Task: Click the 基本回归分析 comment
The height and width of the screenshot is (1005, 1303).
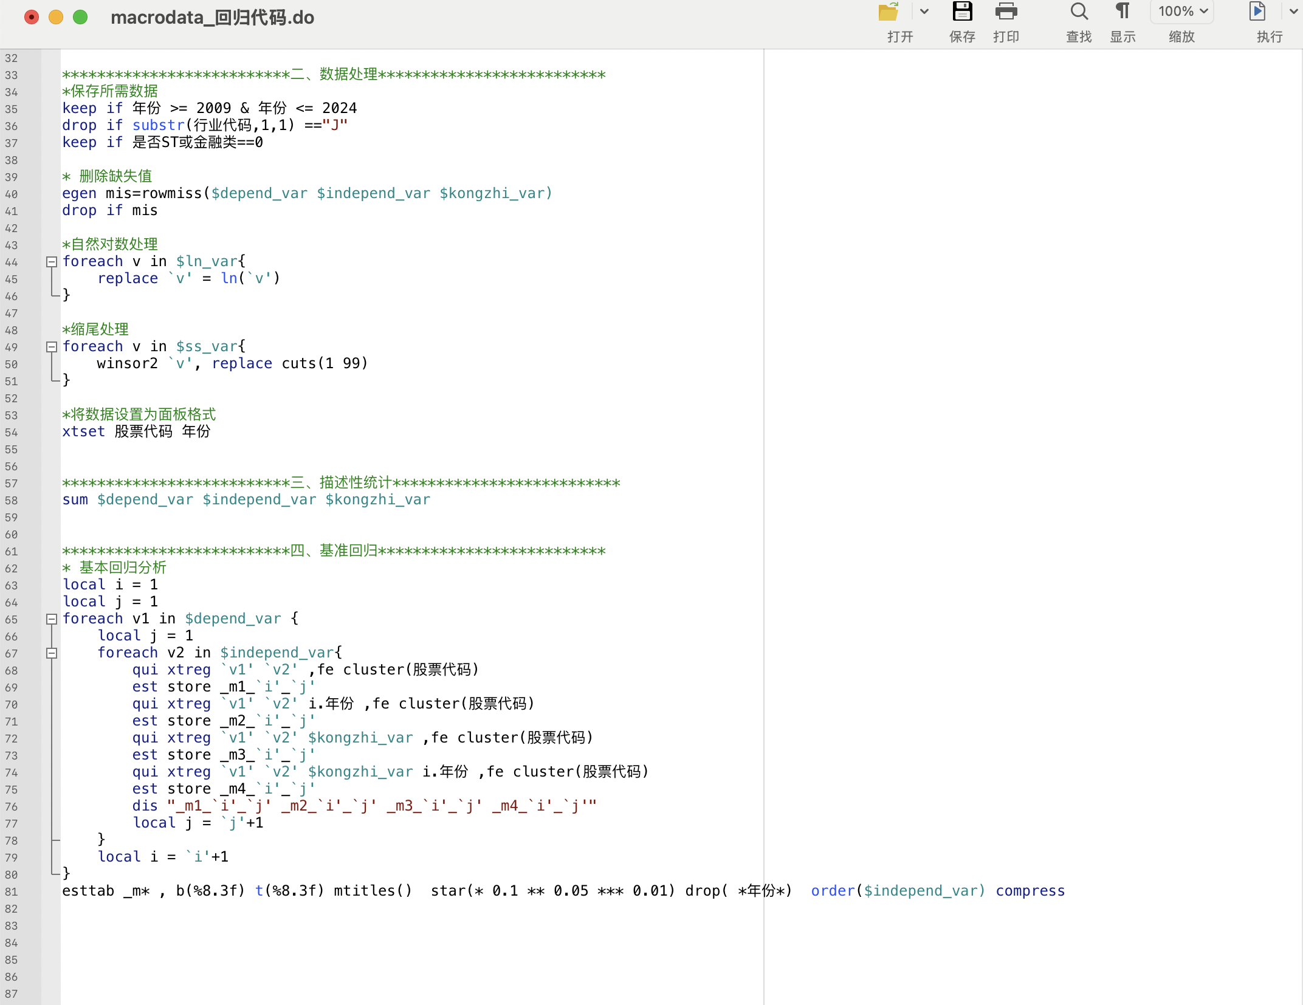Action: [x=114, y=568]
